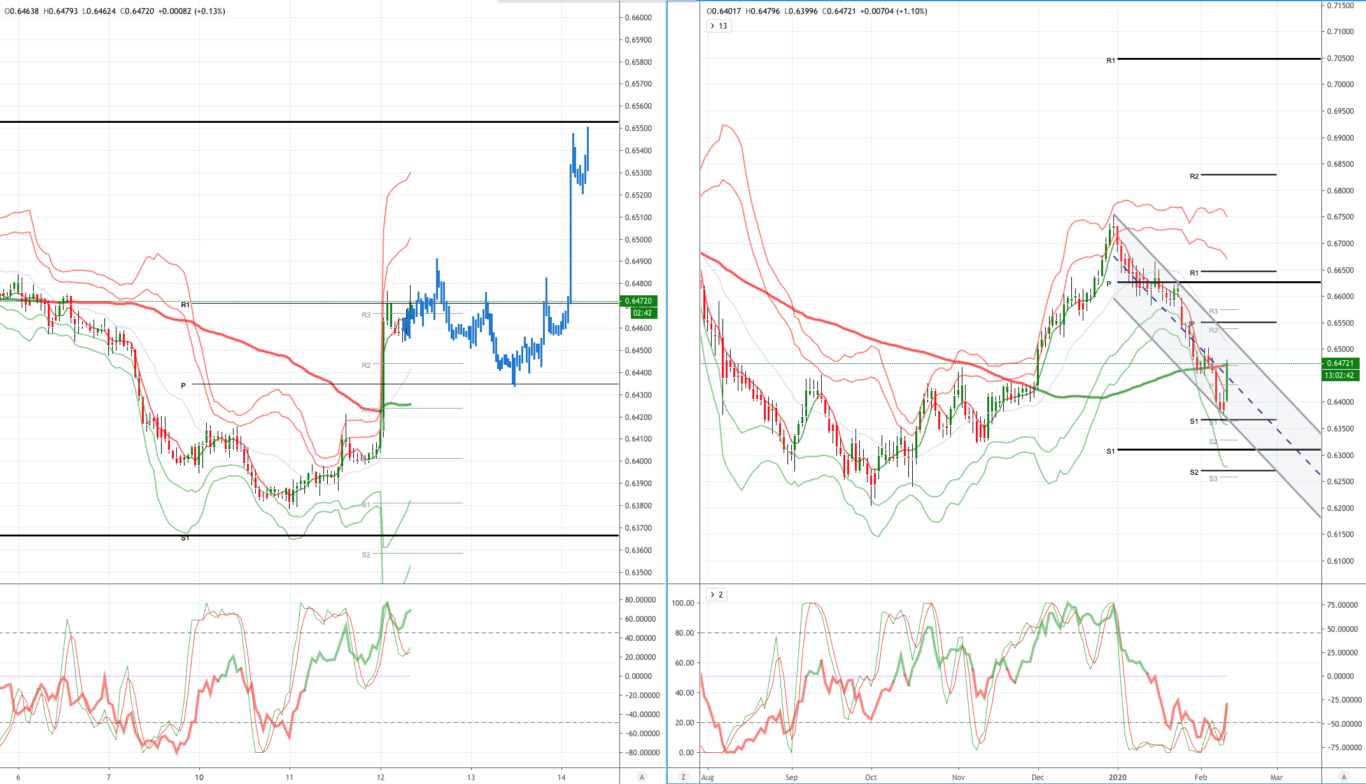
Task: Expand the collapsed 13 indicators legend
Action: click(x=719, y=26)
